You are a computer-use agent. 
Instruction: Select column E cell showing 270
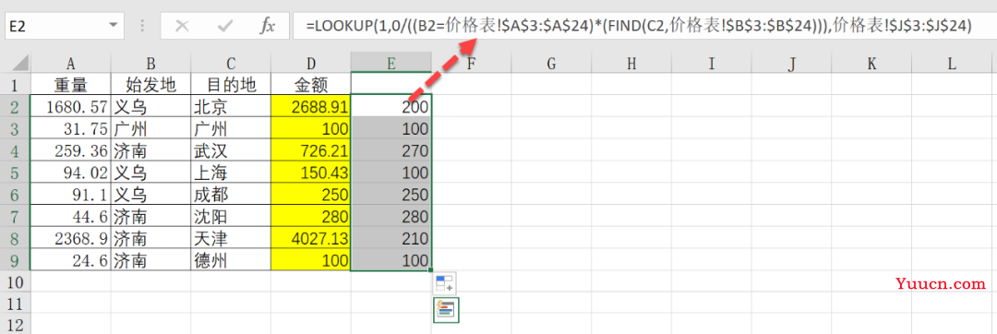point(391,150)
